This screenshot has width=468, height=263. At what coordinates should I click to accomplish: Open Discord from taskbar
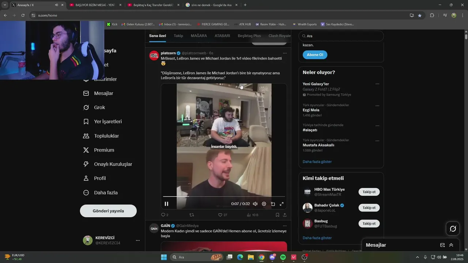pos(272,257)
